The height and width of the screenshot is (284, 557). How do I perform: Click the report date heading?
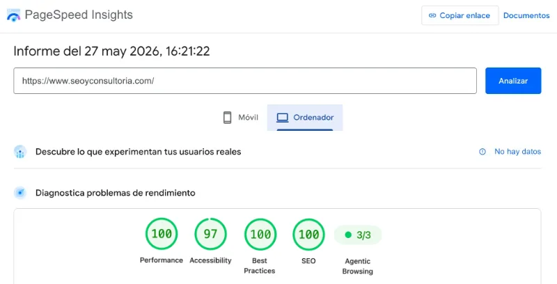point(111,51)
